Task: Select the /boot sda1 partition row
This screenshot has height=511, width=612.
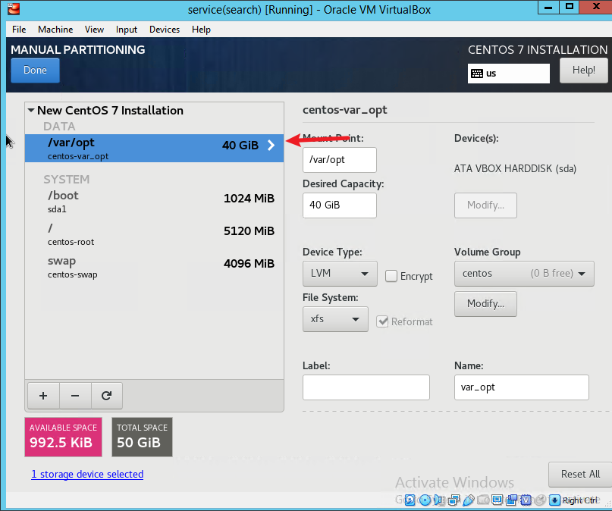Action: point(154,201)
